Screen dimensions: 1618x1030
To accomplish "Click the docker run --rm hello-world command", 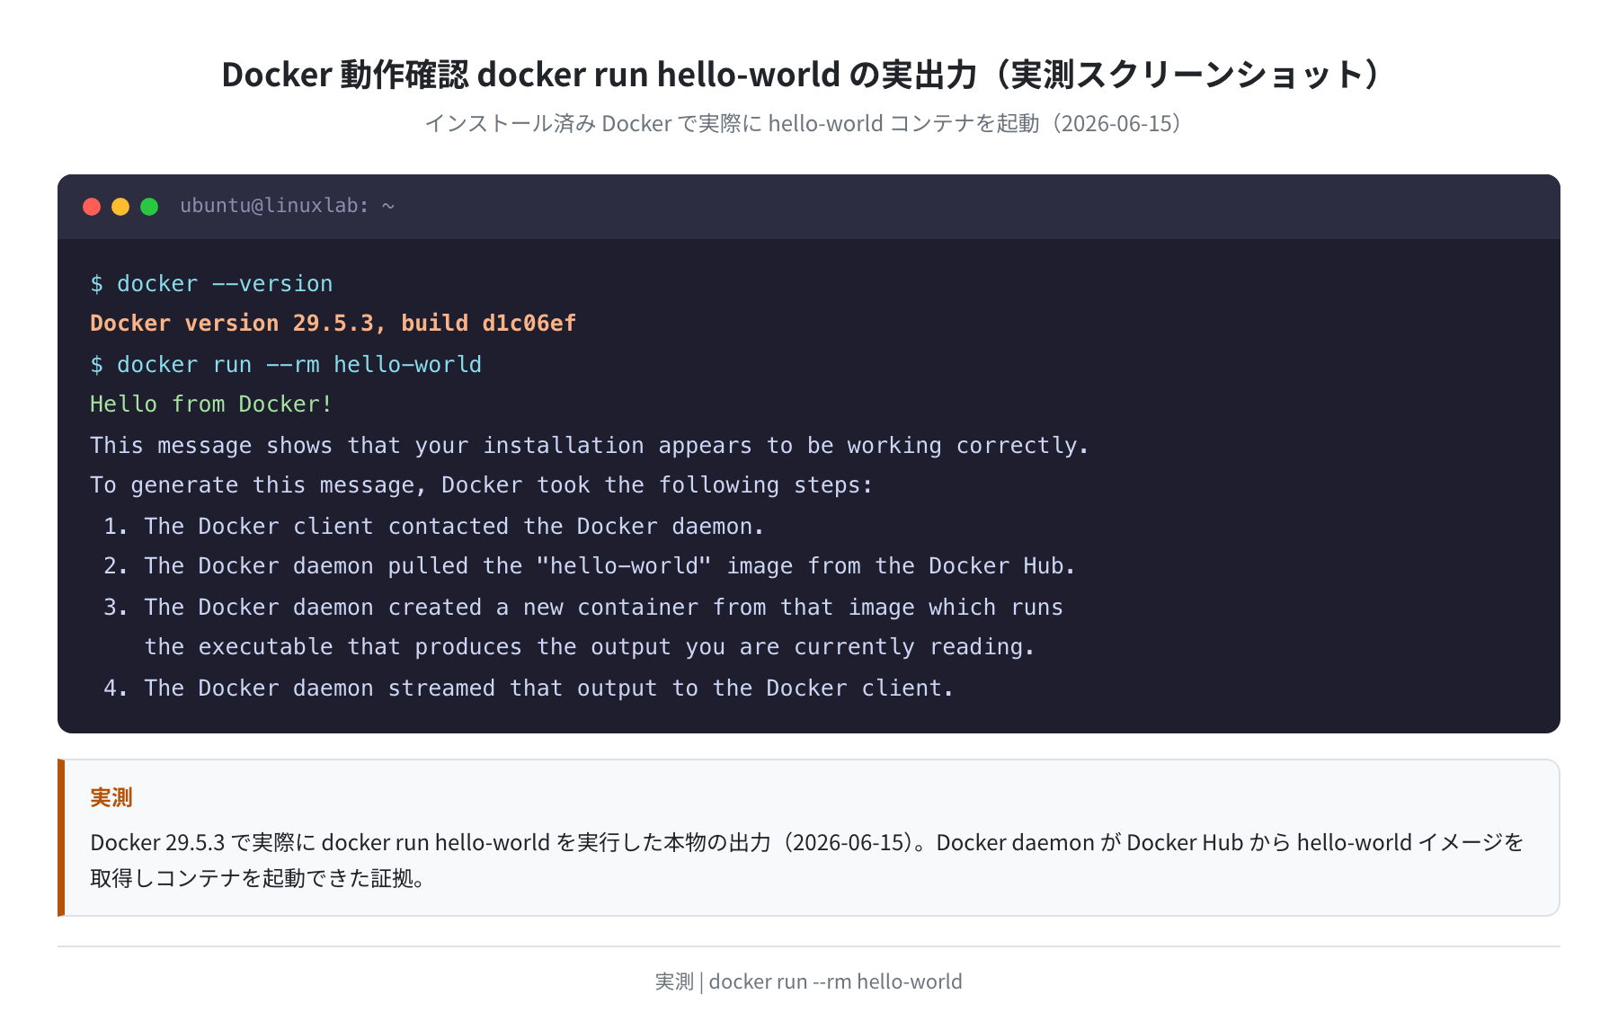I will 286,365.
